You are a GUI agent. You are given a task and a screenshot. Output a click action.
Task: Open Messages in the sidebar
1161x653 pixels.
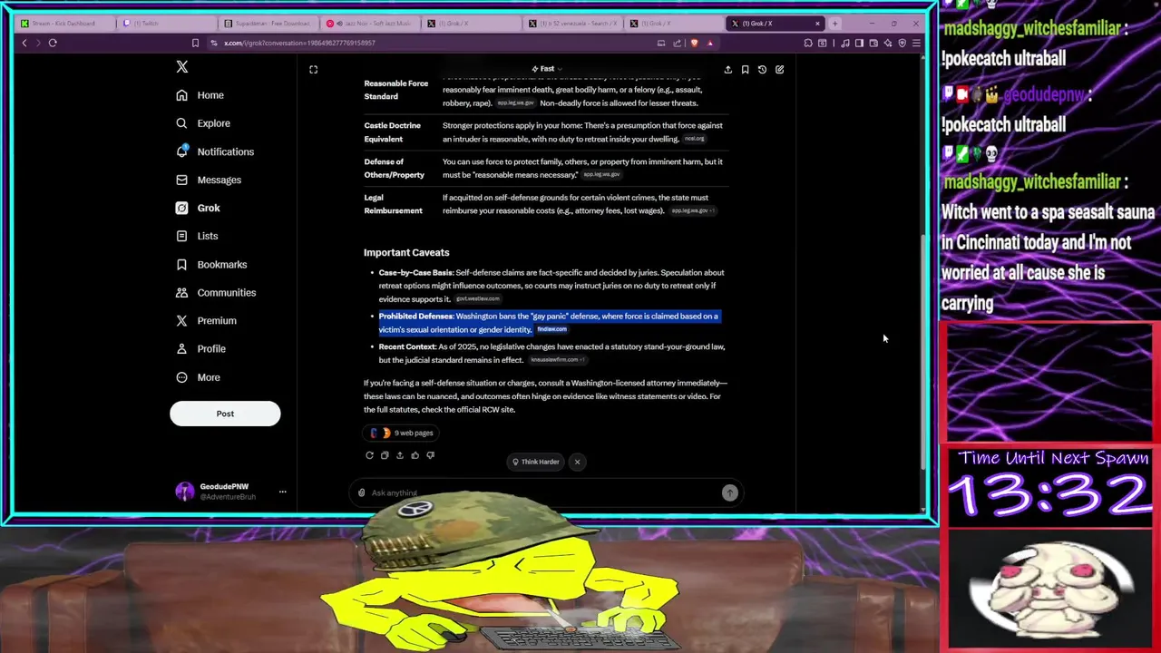(209, 180)
